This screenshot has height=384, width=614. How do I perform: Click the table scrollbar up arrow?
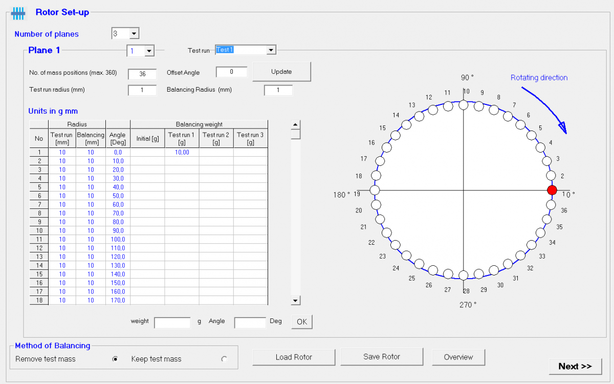click(296, 125)
